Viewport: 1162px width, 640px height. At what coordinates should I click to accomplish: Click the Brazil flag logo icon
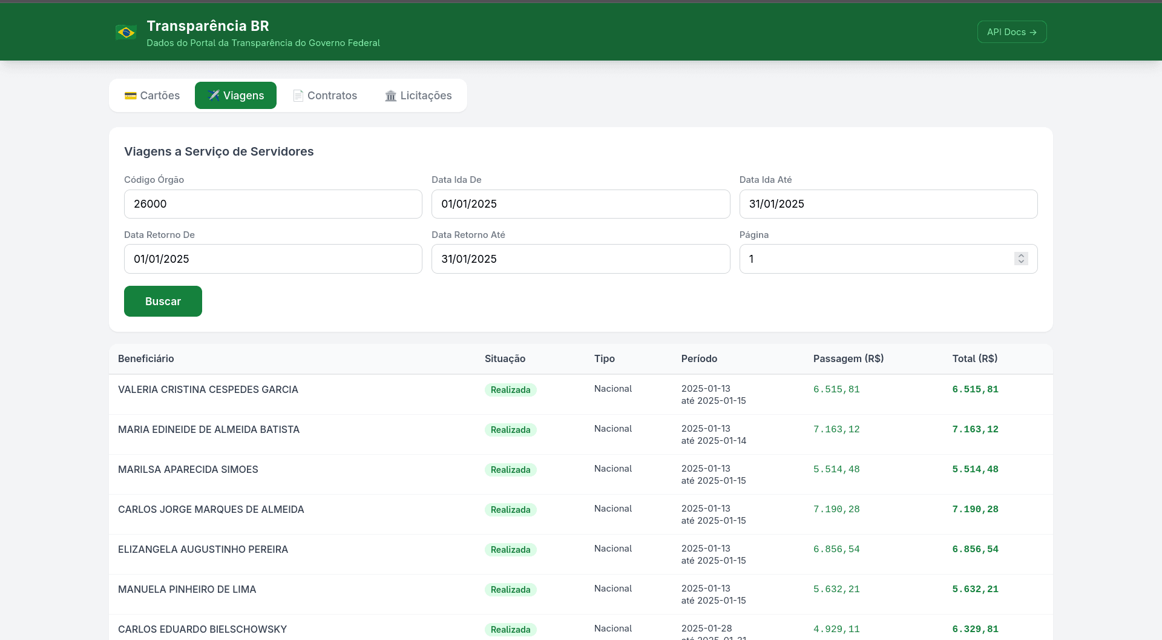(126, 32)
